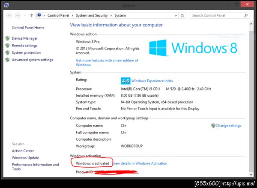The height and width of the screenshot is (188, 257).
Task: Click the magnifier search icon
Action: click(246, 15)
